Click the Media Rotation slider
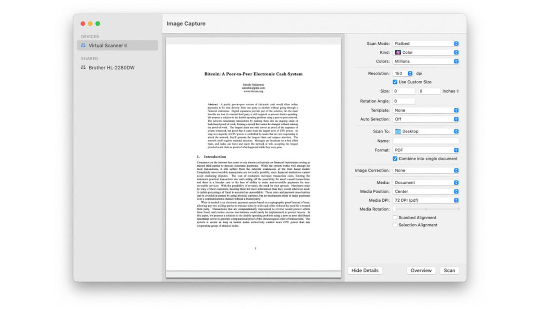 click(426, 209)
